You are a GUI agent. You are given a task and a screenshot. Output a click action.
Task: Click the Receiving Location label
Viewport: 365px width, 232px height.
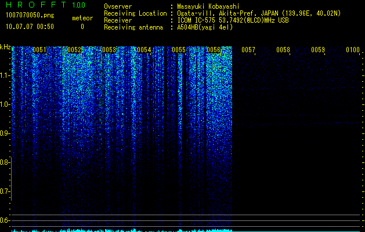pos(135,13)
